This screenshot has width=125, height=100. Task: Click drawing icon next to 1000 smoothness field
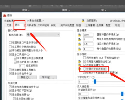point(79,35)
